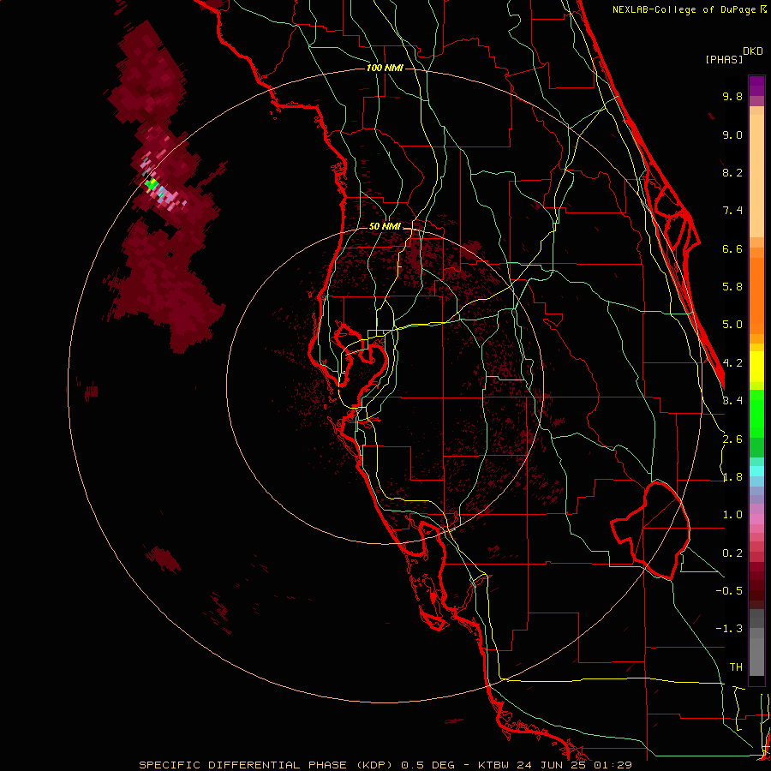771x771 pixels.
Task: Click the TH threshold label on the scale
Action: tap(736, 667)
